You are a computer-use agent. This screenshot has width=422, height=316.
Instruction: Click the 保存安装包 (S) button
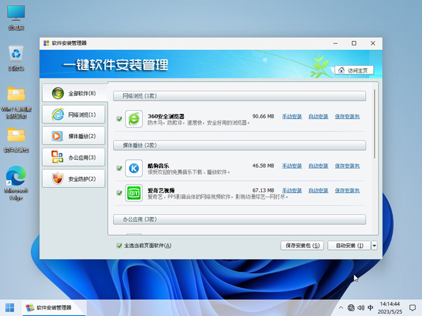tap(303, 245)
